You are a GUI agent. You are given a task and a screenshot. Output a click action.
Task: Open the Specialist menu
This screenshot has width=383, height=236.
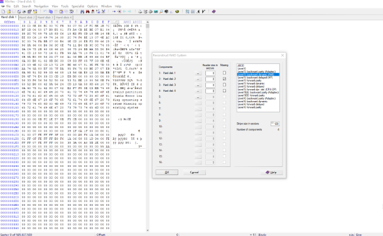coord(78,6)
